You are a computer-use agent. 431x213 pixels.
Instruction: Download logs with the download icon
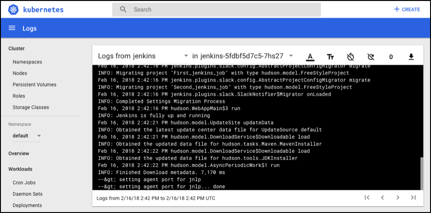click(x=411, y=57)
